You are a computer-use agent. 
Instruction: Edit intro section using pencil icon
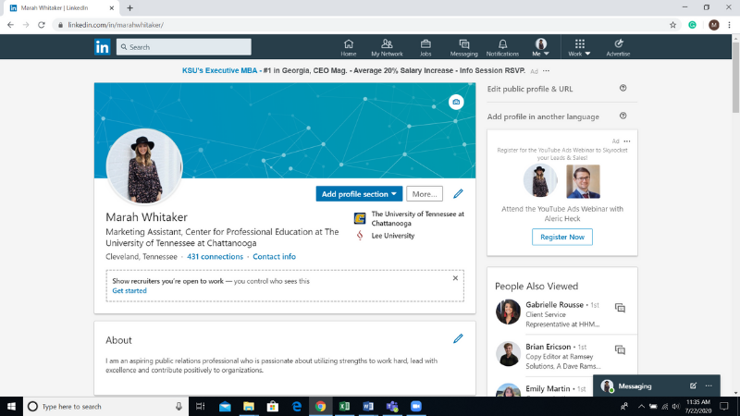458,194
